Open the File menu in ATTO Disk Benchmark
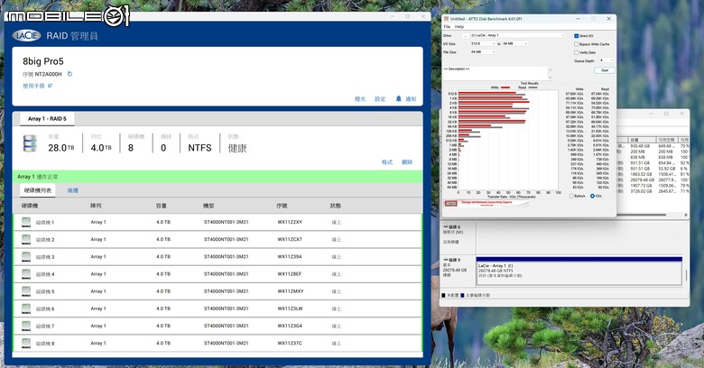Screen dimensions: 704x368 pyautogui.click(x=447, y=26)
